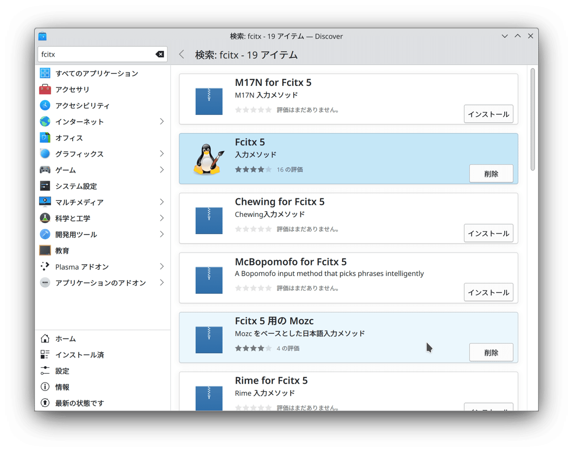573x452 pixels.
Task: Click the Application Addons ellipsis icon
Action: (45, 283)
